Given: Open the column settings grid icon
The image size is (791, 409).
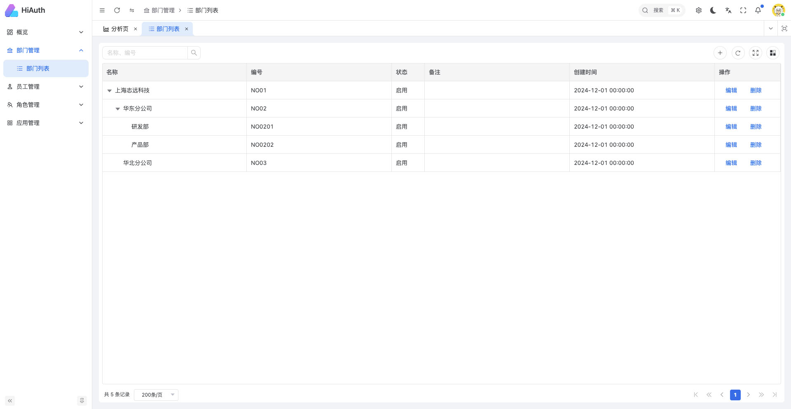Looking at the screenshot, I should (773, 53).
